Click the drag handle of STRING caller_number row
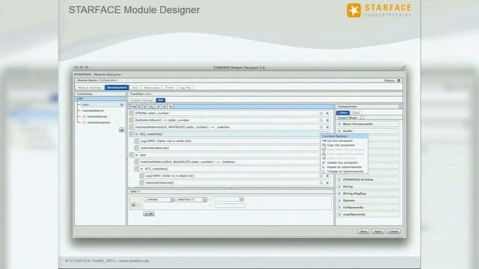479x269 pixels. [132, 113]
